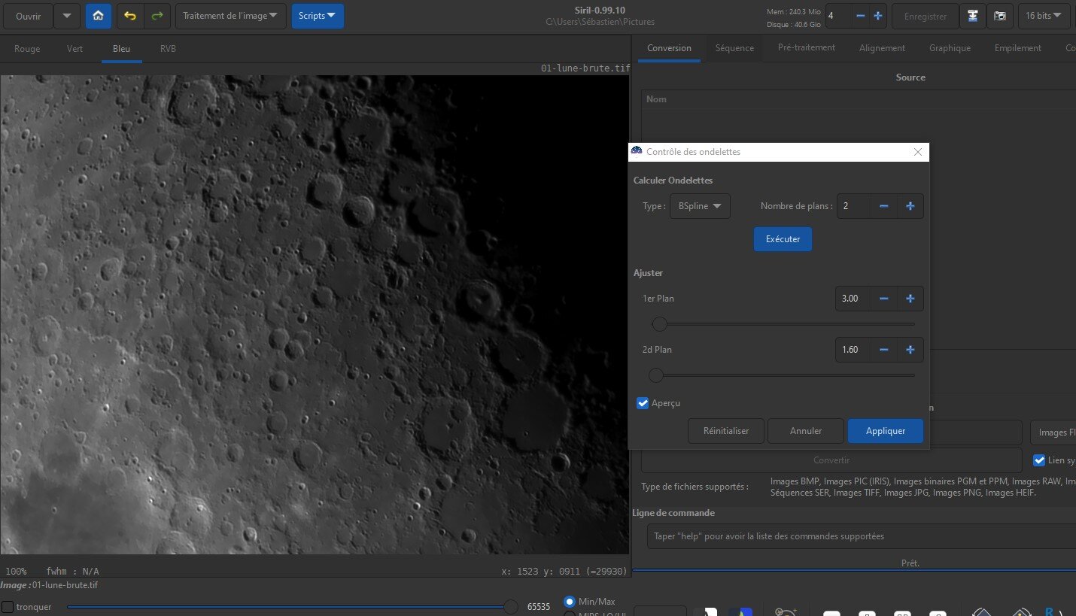Increase the thread count with plus
1076x616 pixels.
click(x=877, y=16)
